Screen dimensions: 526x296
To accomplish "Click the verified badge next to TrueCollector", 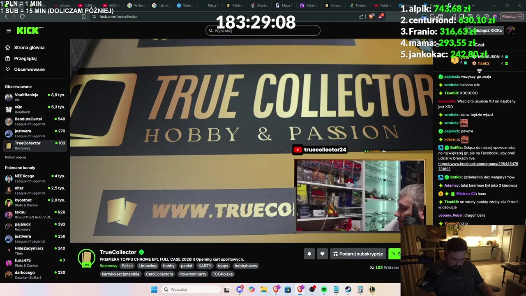I will point(141,252).
